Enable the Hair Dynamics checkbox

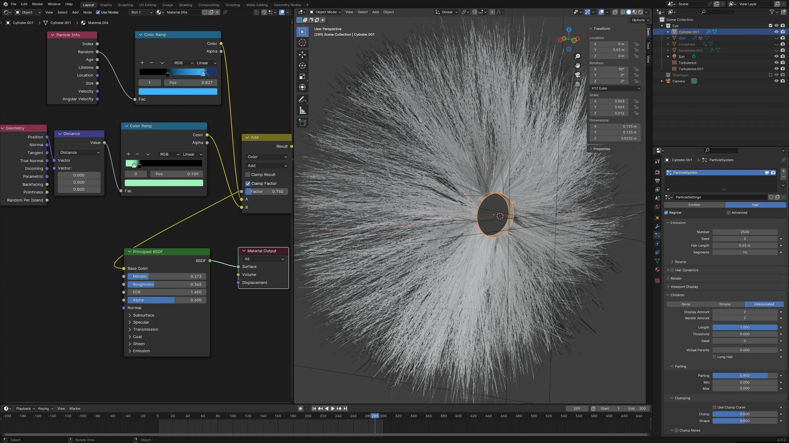[x=672, y=270]
